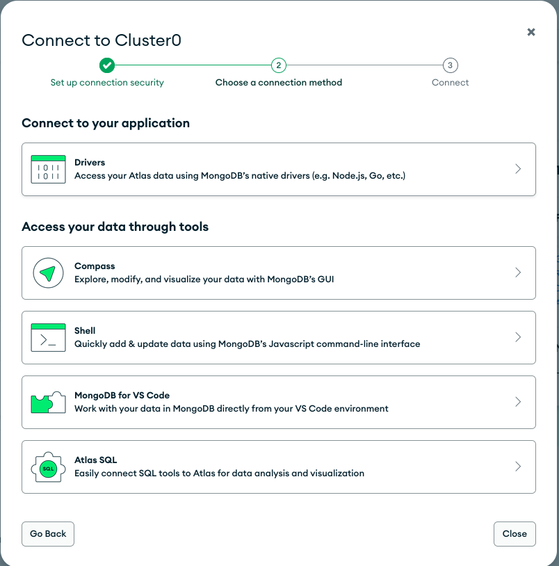
Task: Click the Compass paper-plane icon
Action: click(48, 273)
